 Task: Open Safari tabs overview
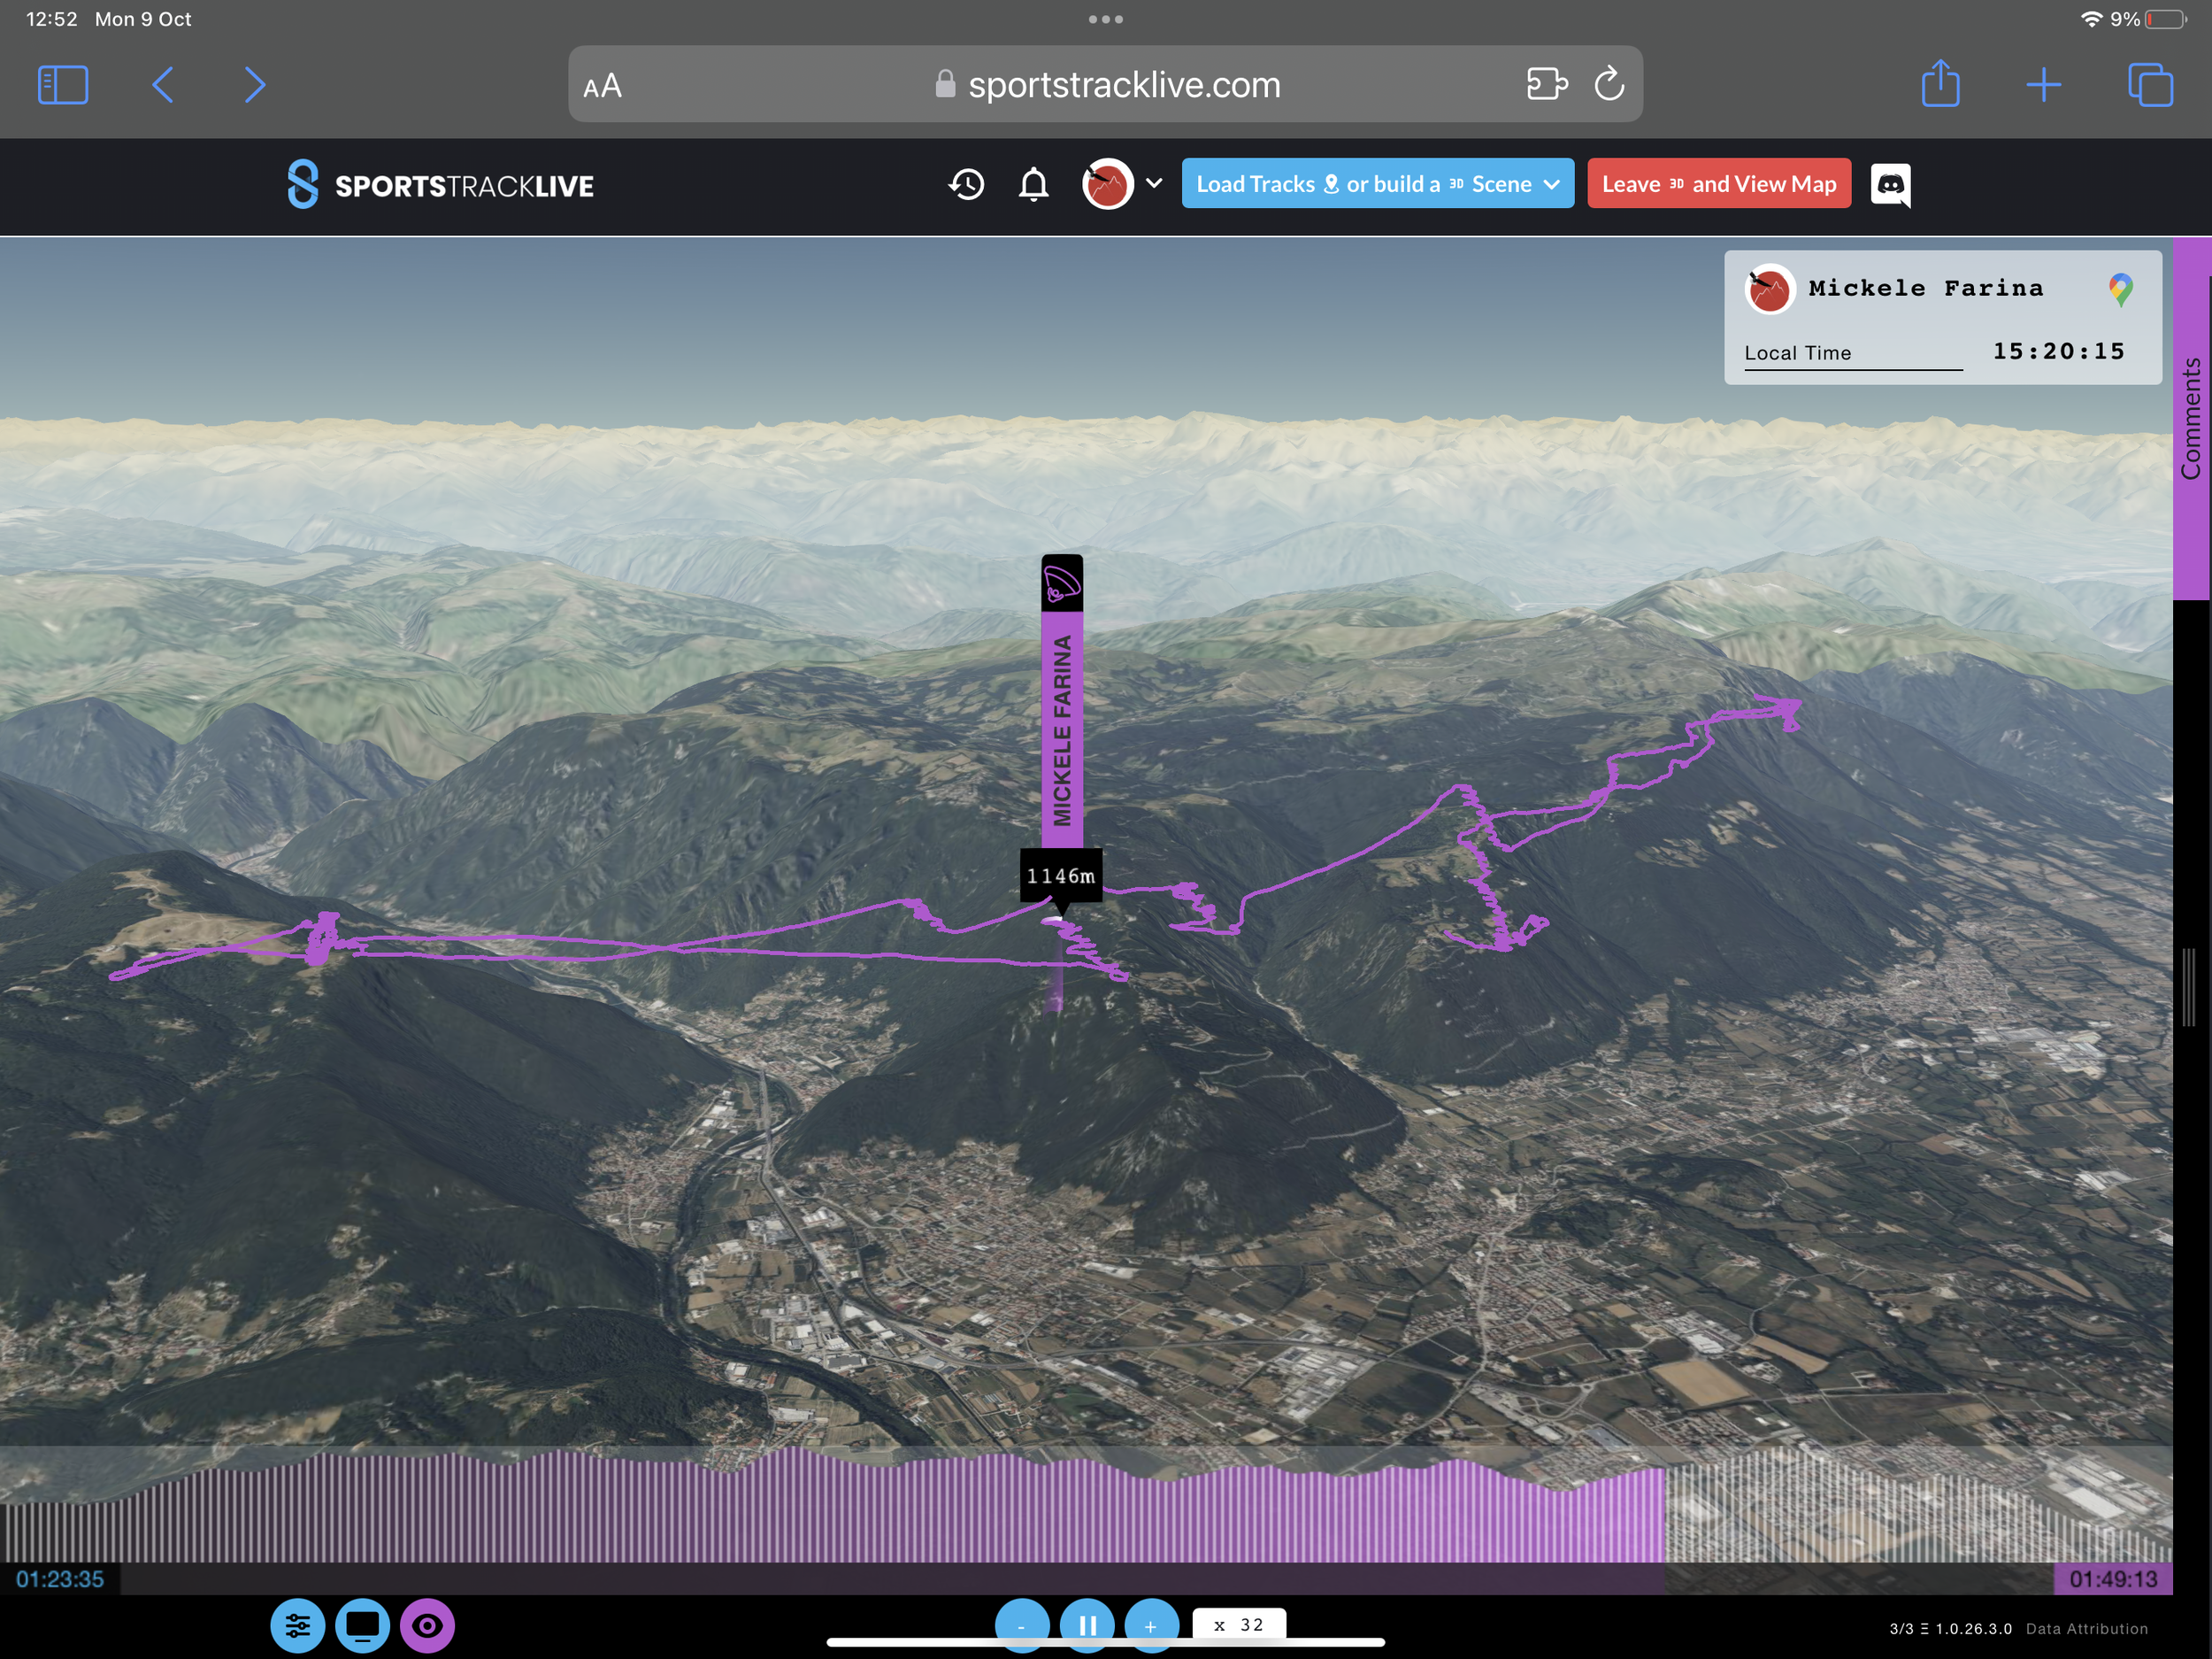(2150, 84)
